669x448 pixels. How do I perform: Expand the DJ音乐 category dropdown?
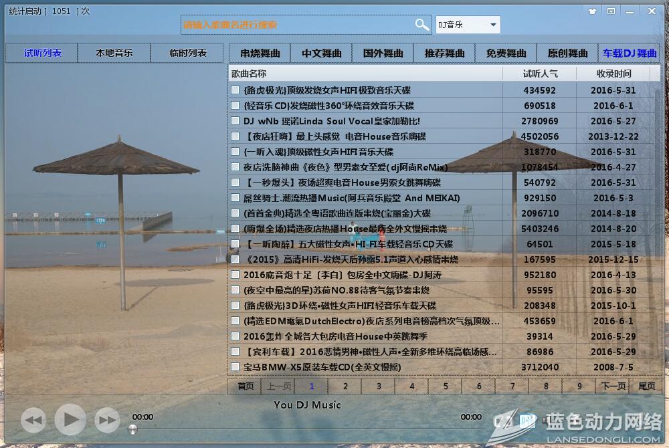tap(493, 25)
